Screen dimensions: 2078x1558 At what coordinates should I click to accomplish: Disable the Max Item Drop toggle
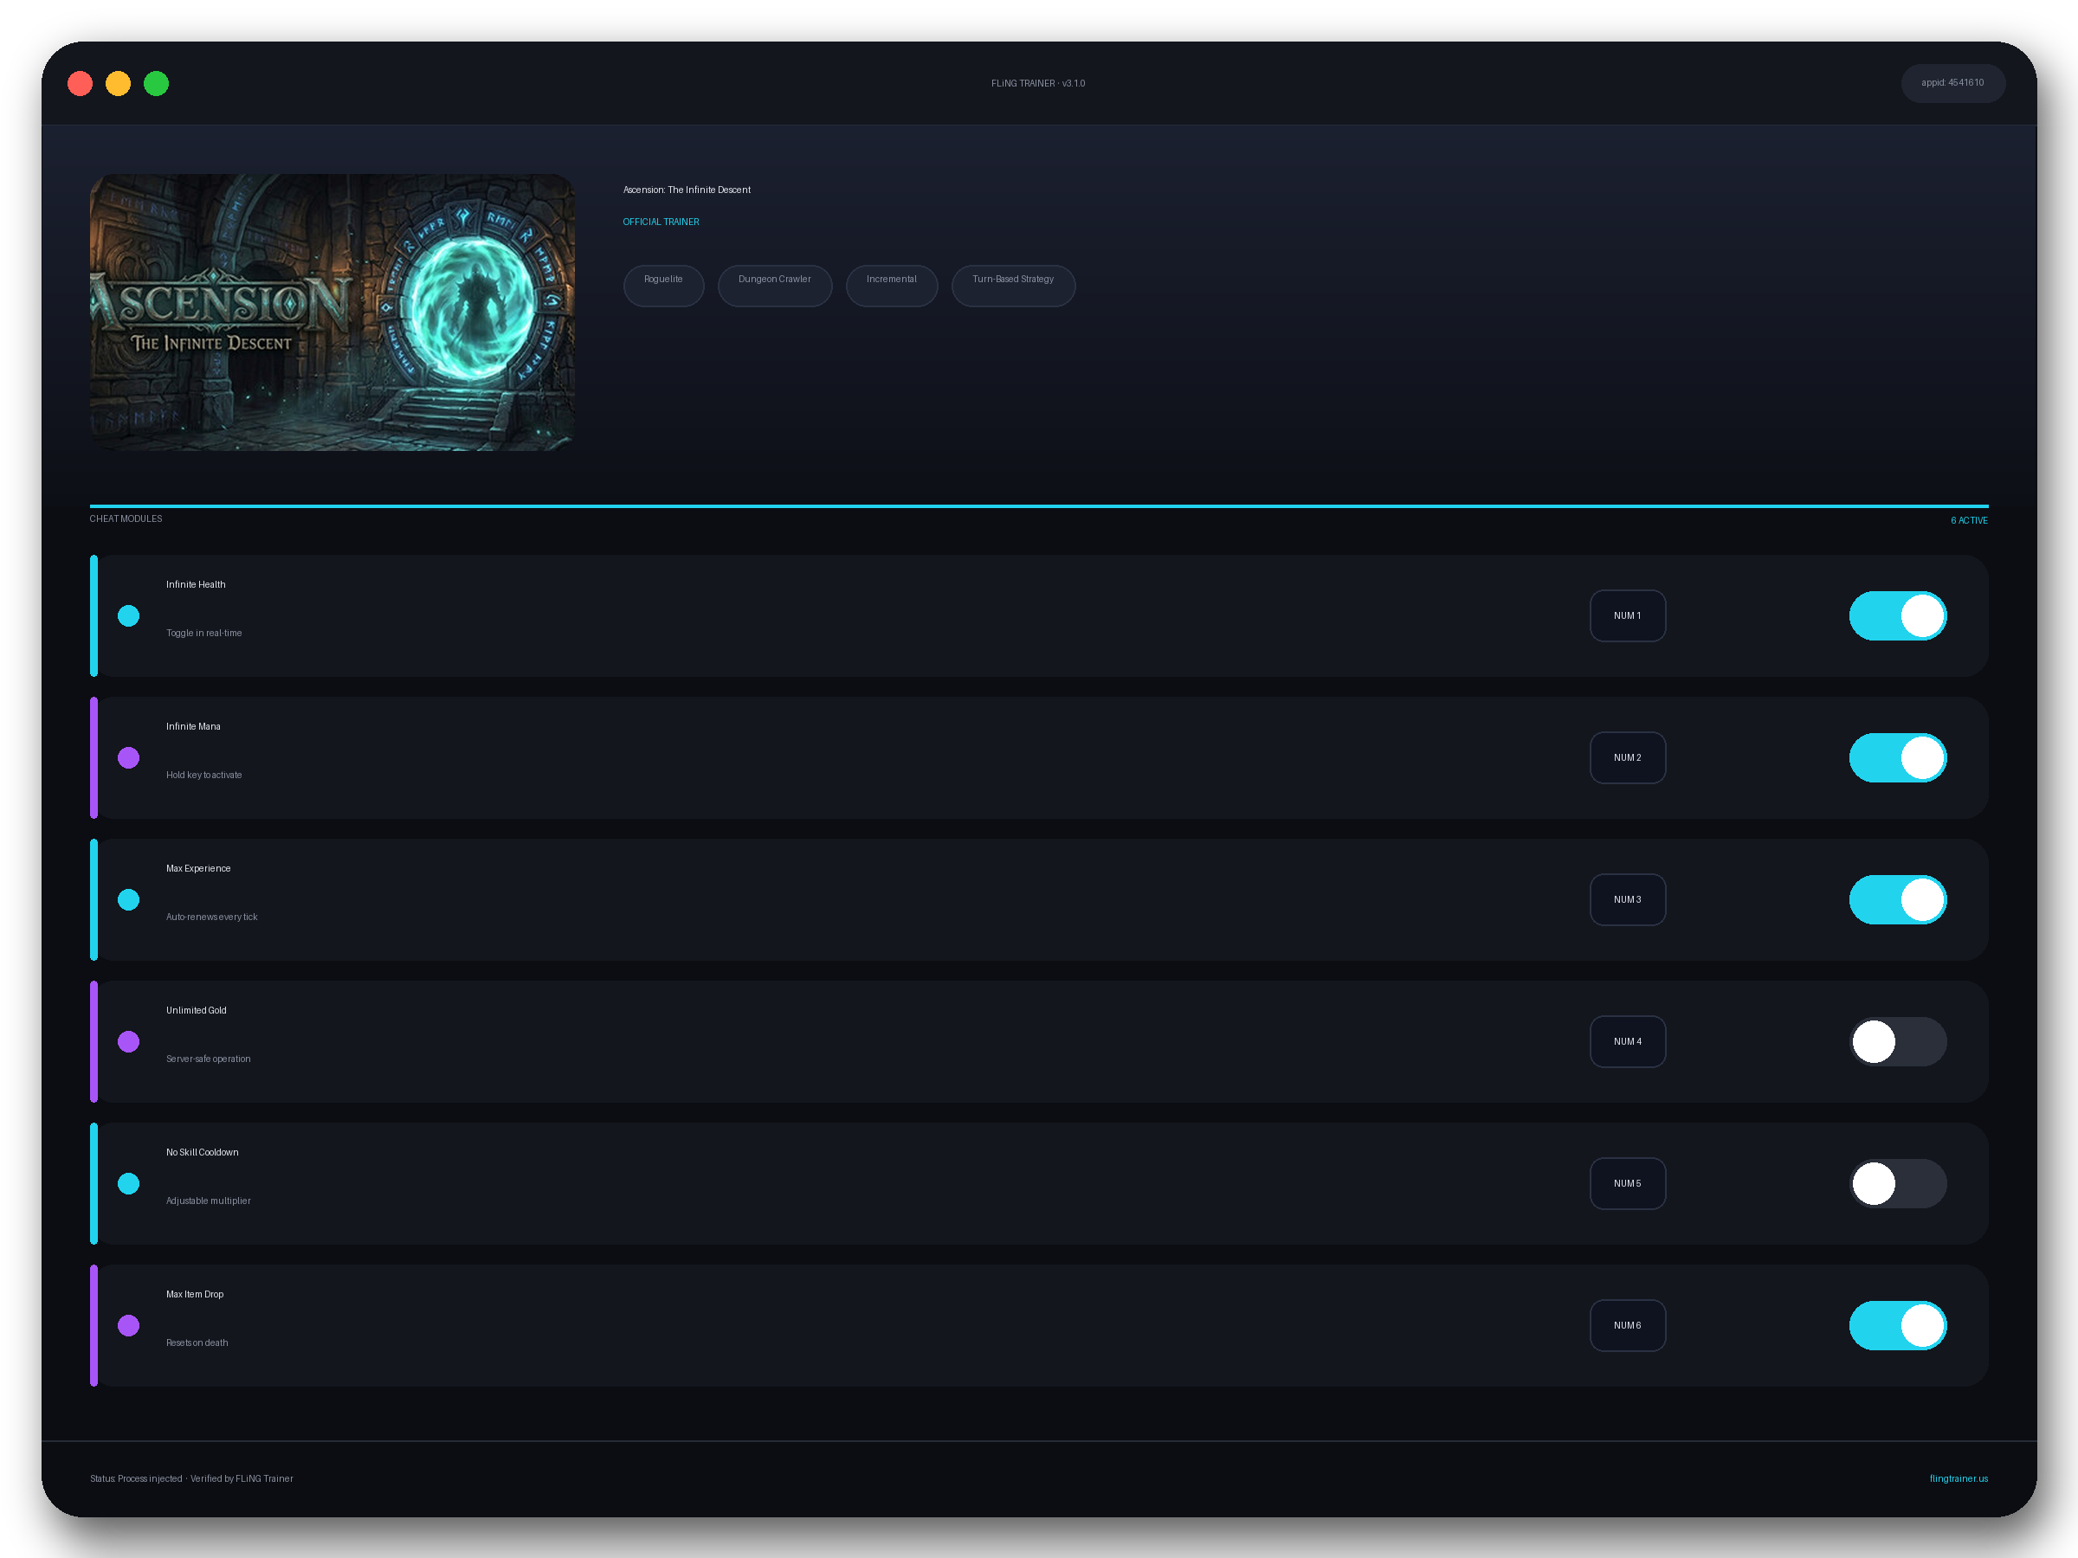coord(1898,1325)
